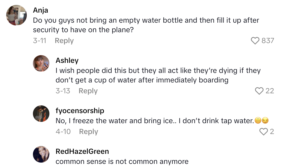View fyocensorship's profile avatar
The height and width of the screenshot is (168, 285).
41,114
